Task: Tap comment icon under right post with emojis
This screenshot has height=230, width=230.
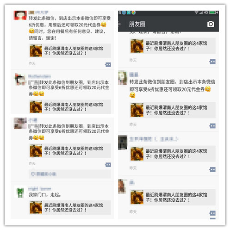Action: point(212,126)
